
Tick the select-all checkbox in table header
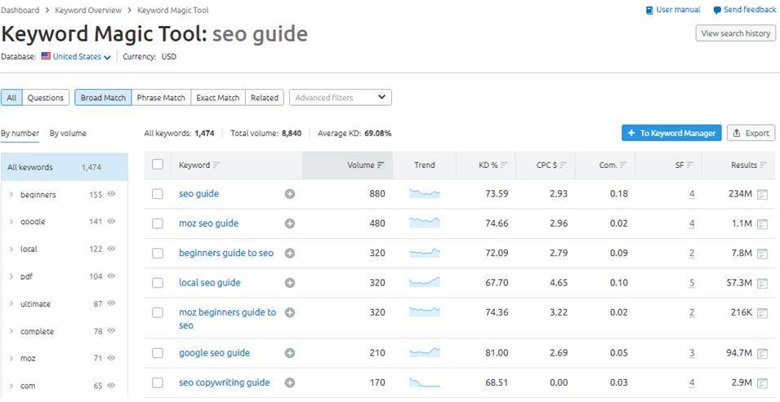pos(157,165)
